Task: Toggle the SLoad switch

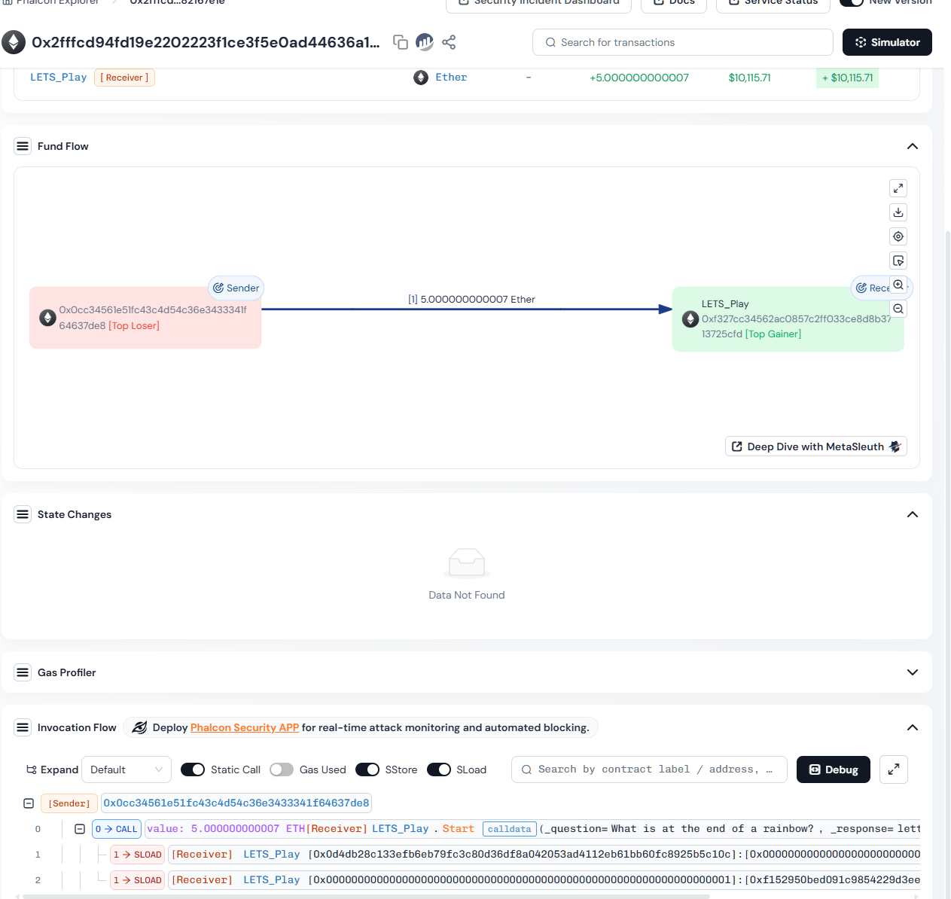Action: (x=439, y=769)
